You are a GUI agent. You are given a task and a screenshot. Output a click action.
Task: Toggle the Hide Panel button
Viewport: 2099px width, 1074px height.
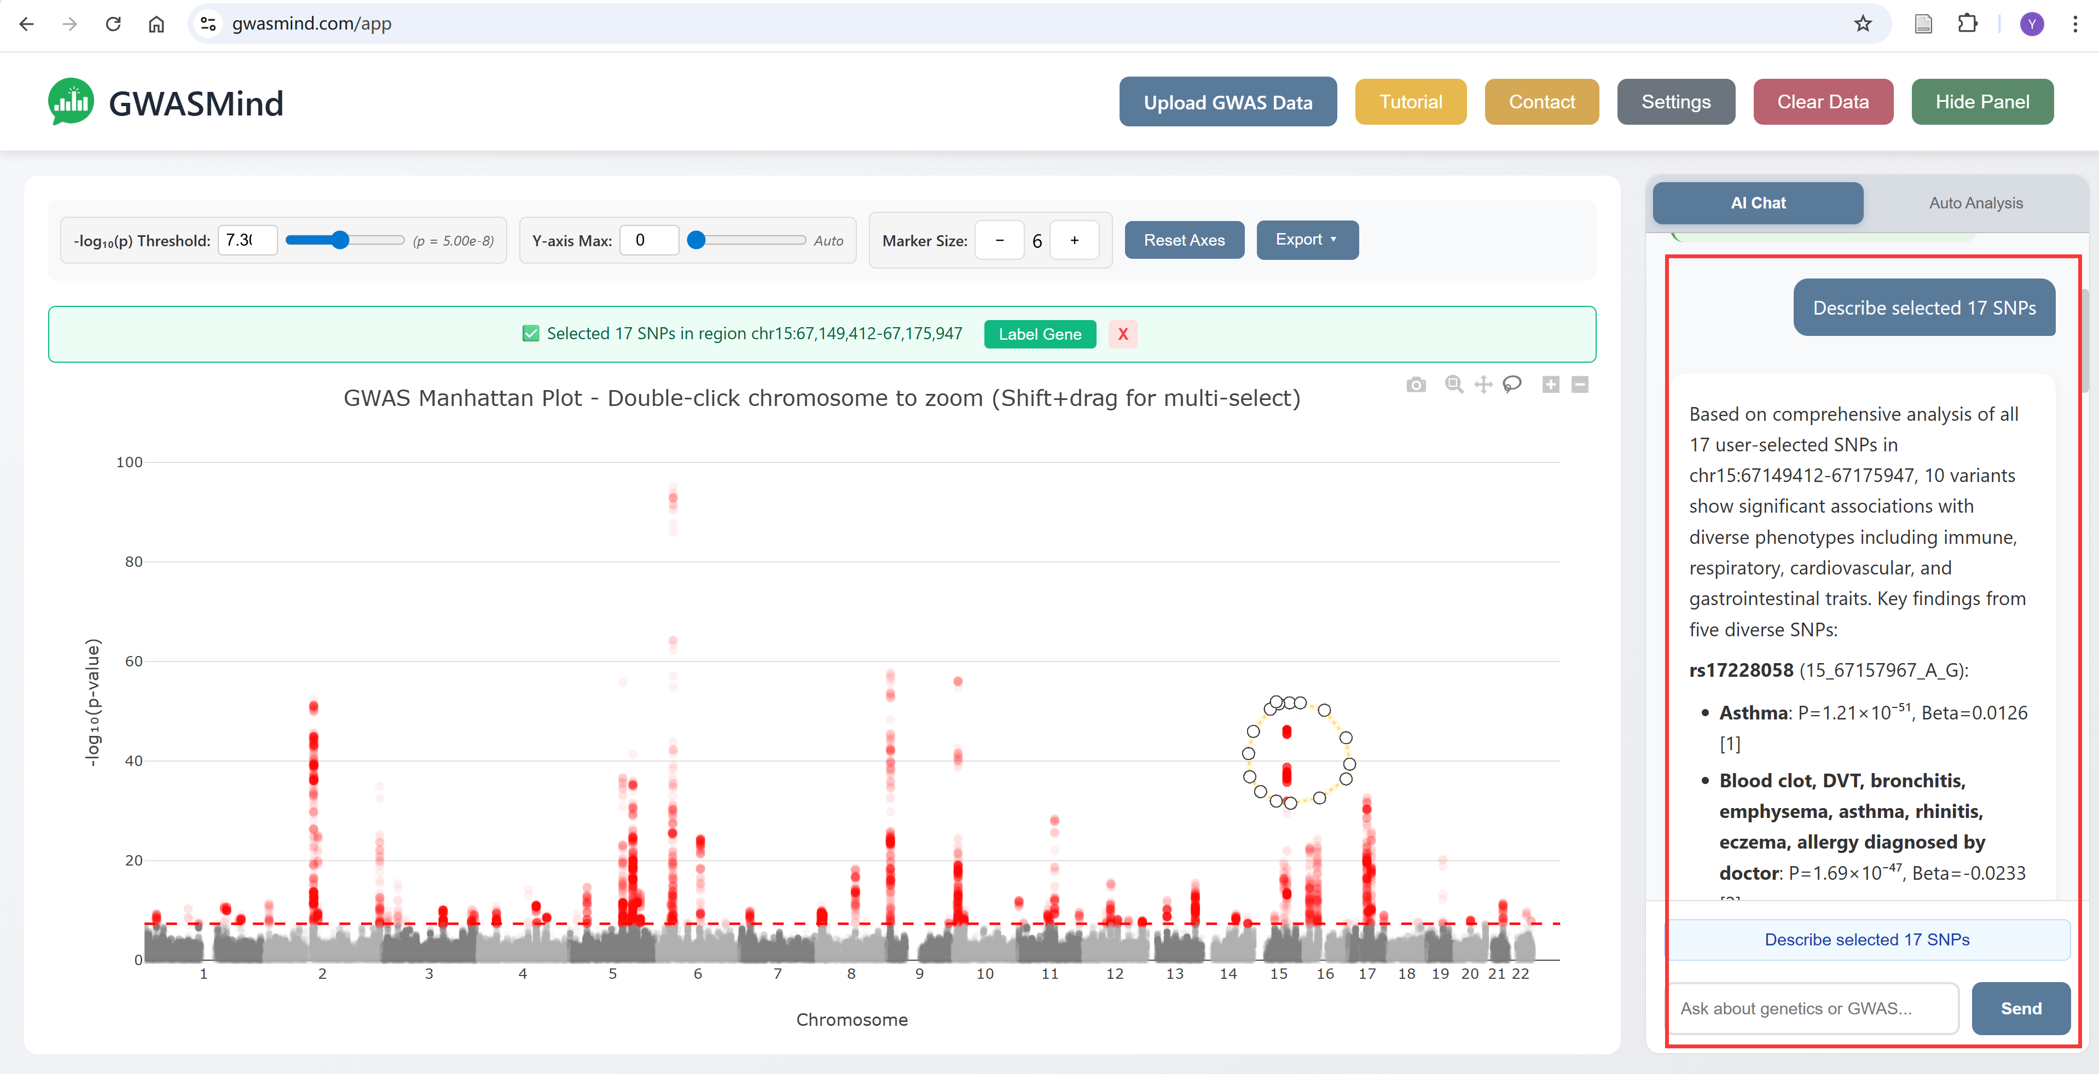click(x=1982, y=102)
